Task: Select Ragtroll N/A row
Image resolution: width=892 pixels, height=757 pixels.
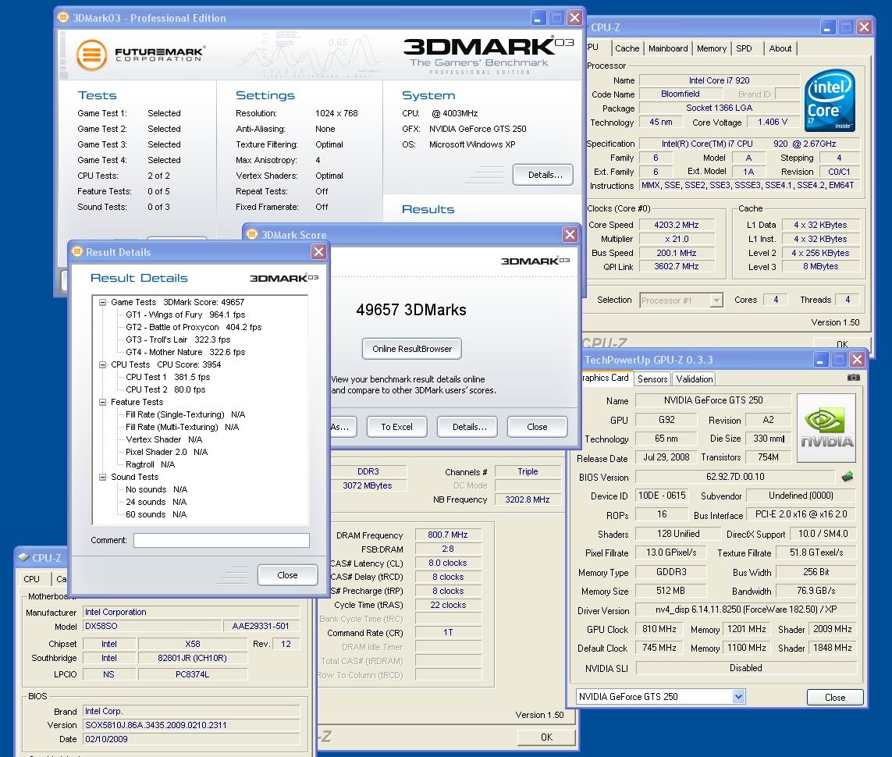Action: (150, 464)
